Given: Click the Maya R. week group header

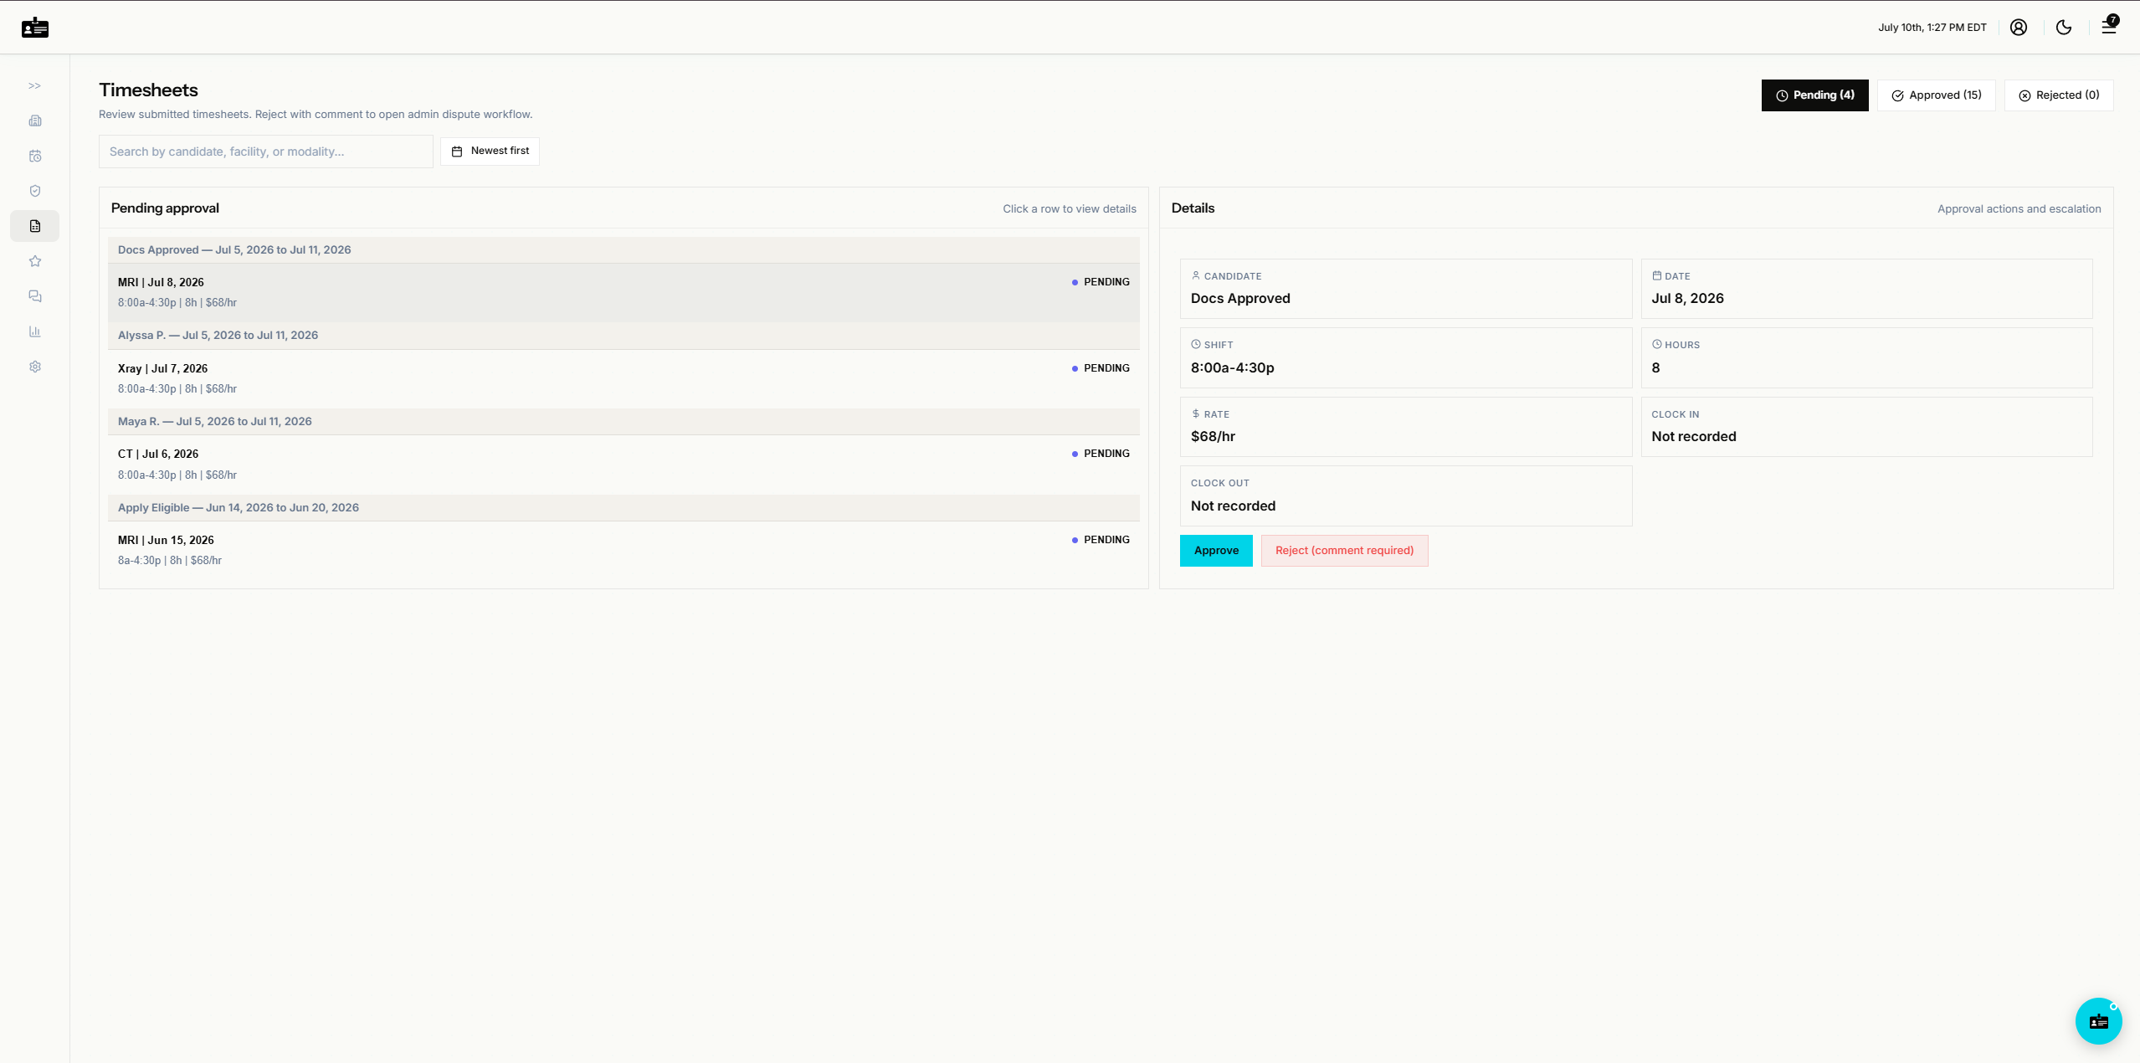Looking at the screenshot, I should (x=624, y=422).
